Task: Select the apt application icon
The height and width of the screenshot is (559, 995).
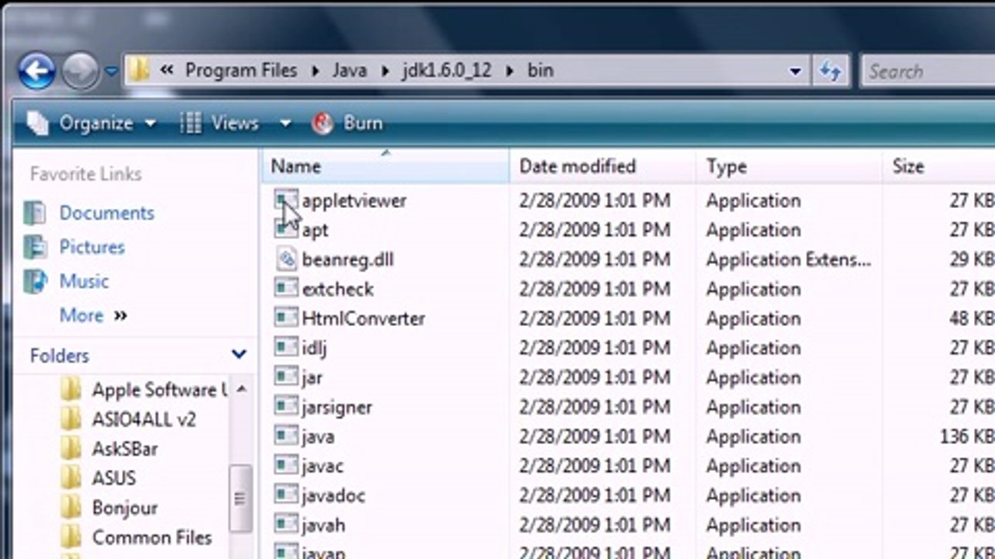Action: click(x=286, y=229)
